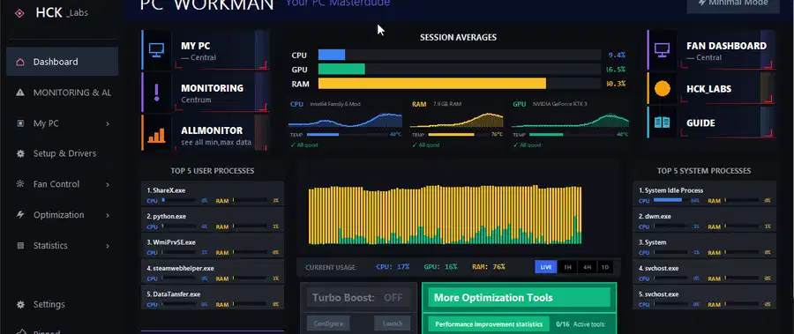Click the HCK Labs diamond logo icon
The height and width of the screenshot is (334, 794).
[x=19, y=14]
